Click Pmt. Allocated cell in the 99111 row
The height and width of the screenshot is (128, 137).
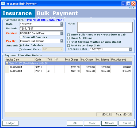pos(121,67)
